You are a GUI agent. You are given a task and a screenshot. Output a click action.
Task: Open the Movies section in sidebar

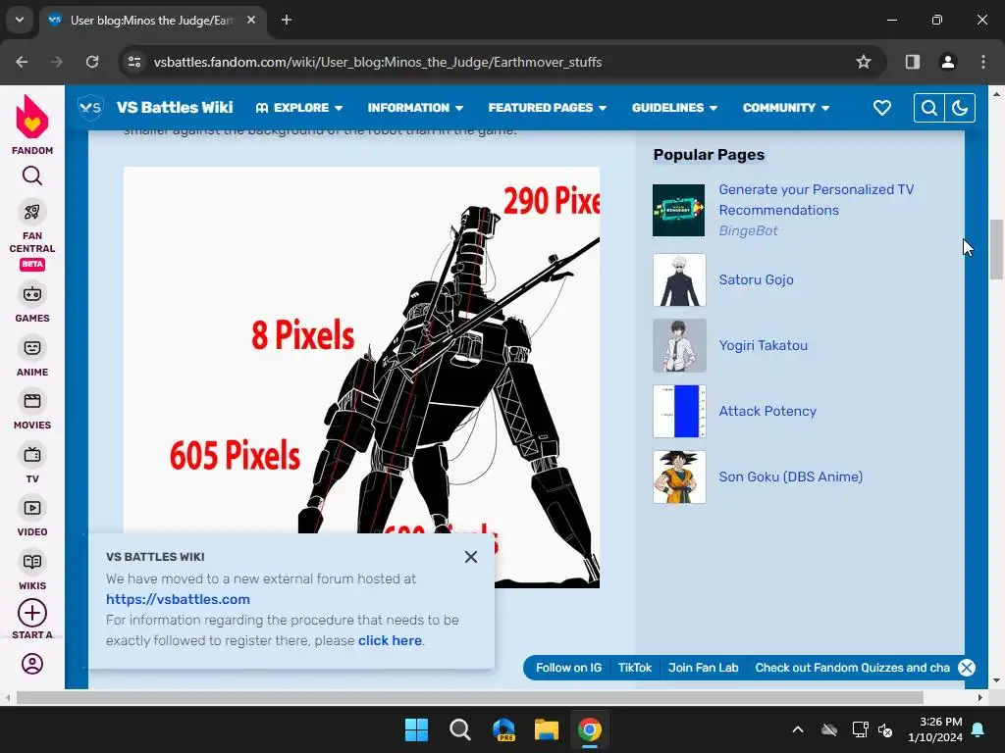coord(32,401)
